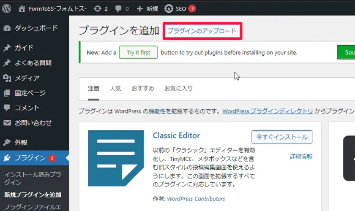Click the ダッシュボード gauge icon
The width and height of the screenshot is (355, 211).
point(7,28)
